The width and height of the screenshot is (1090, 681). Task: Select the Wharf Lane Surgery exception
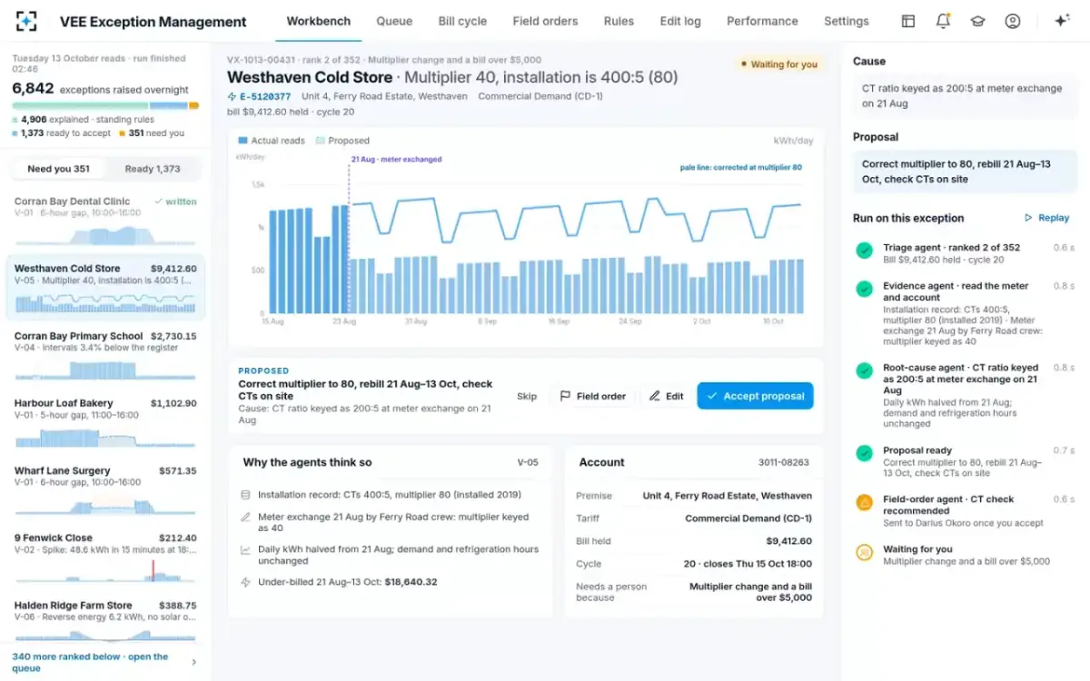[x=105, y=489]
